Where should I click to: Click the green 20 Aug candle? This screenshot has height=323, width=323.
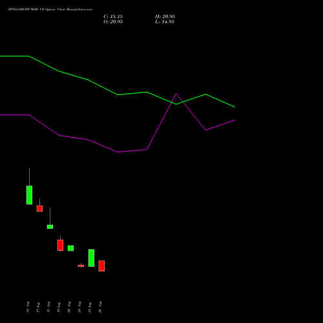70,248
